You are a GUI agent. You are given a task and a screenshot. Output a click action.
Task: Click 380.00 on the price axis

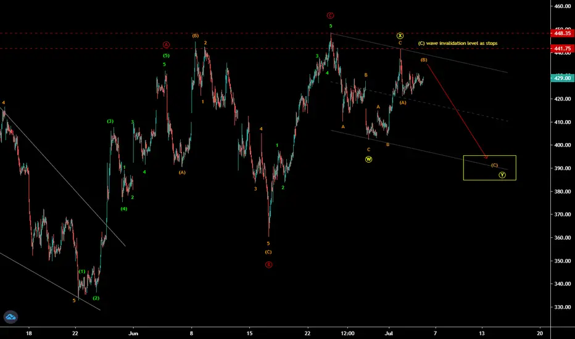pyautogui.click(x=563, y=191)
